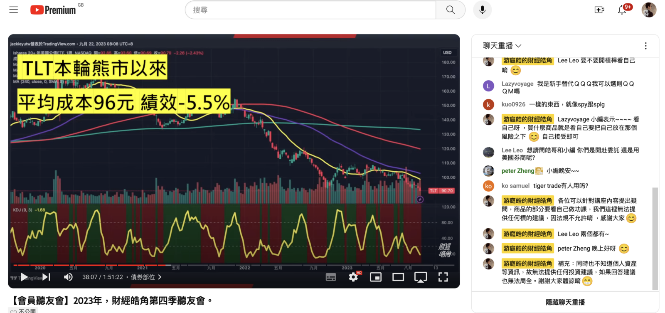Image resolution: width=665 pixels, height=313 pixels.
Task: Expand the 聊天重播 dropdown
Action: 502,46
